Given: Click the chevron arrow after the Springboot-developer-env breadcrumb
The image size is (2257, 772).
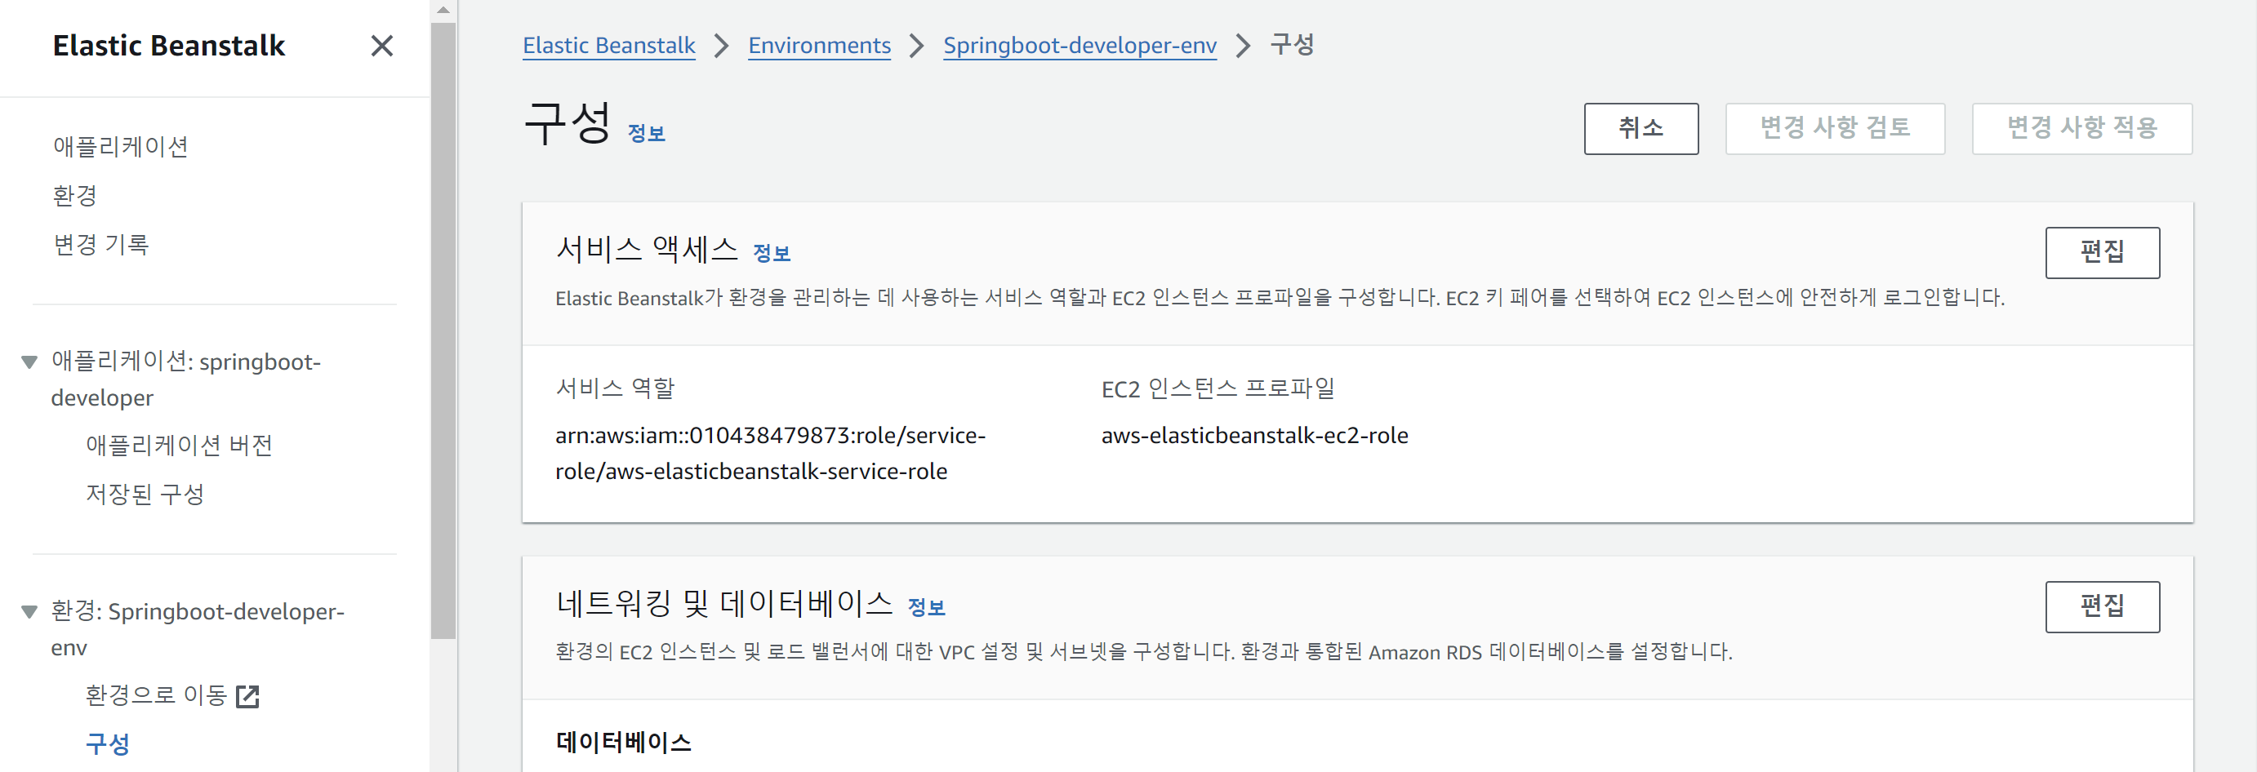Looking at the screenshot, I should [1242, 46].
